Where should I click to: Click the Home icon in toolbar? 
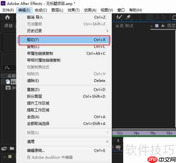(7, 17)
